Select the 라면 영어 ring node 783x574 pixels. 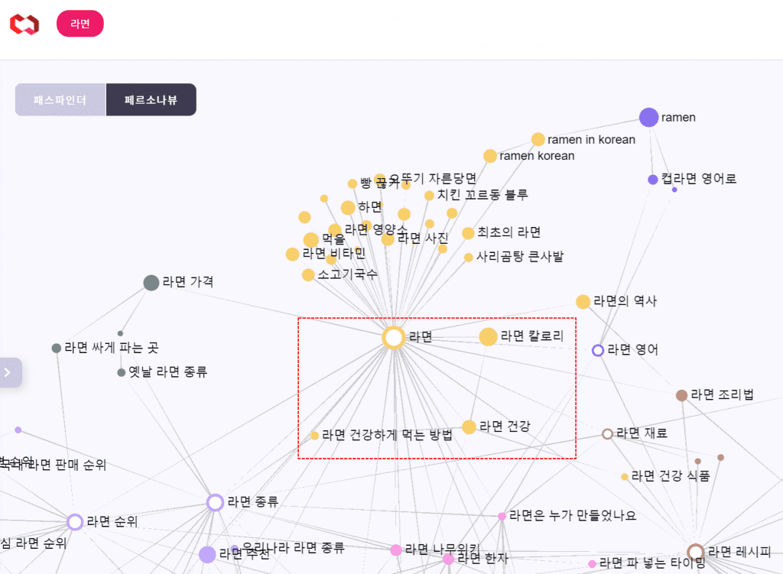598,350
